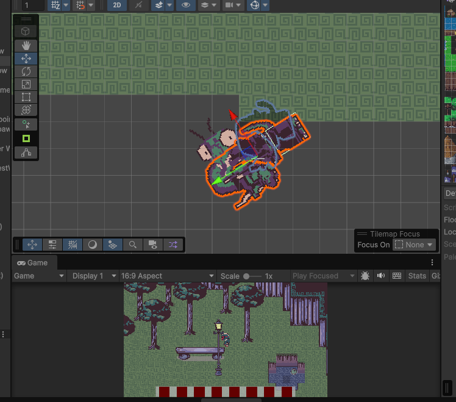Select the Rotate tool

pyautogui.click(x=26, y=71)
